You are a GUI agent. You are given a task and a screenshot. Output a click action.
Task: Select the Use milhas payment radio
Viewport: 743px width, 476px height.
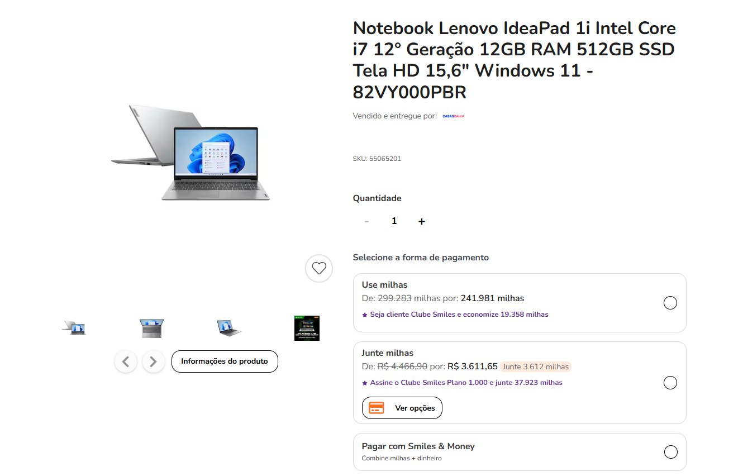[x=670, y=303]
